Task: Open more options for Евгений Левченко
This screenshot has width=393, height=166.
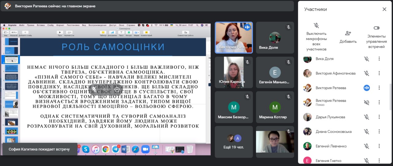Action: (379, 146)
